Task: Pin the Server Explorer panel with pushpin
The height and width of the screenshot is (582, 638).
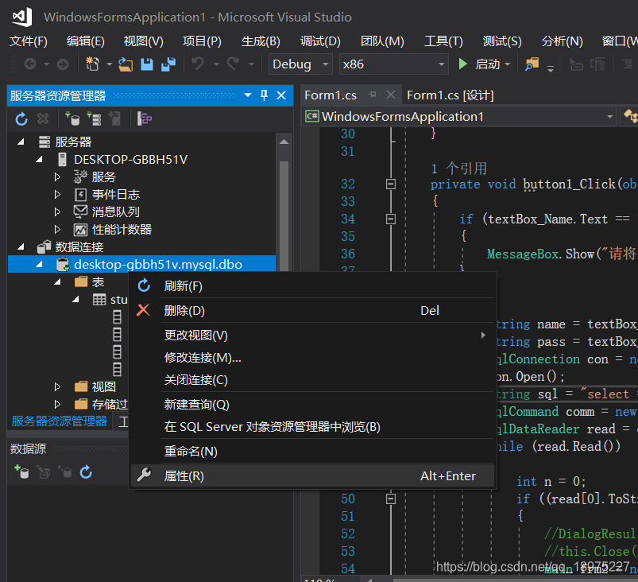Action: click(264, 95)
